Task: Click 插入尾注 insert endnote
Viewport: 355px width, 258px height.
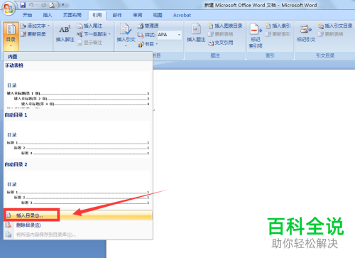Action: point(89,26)
